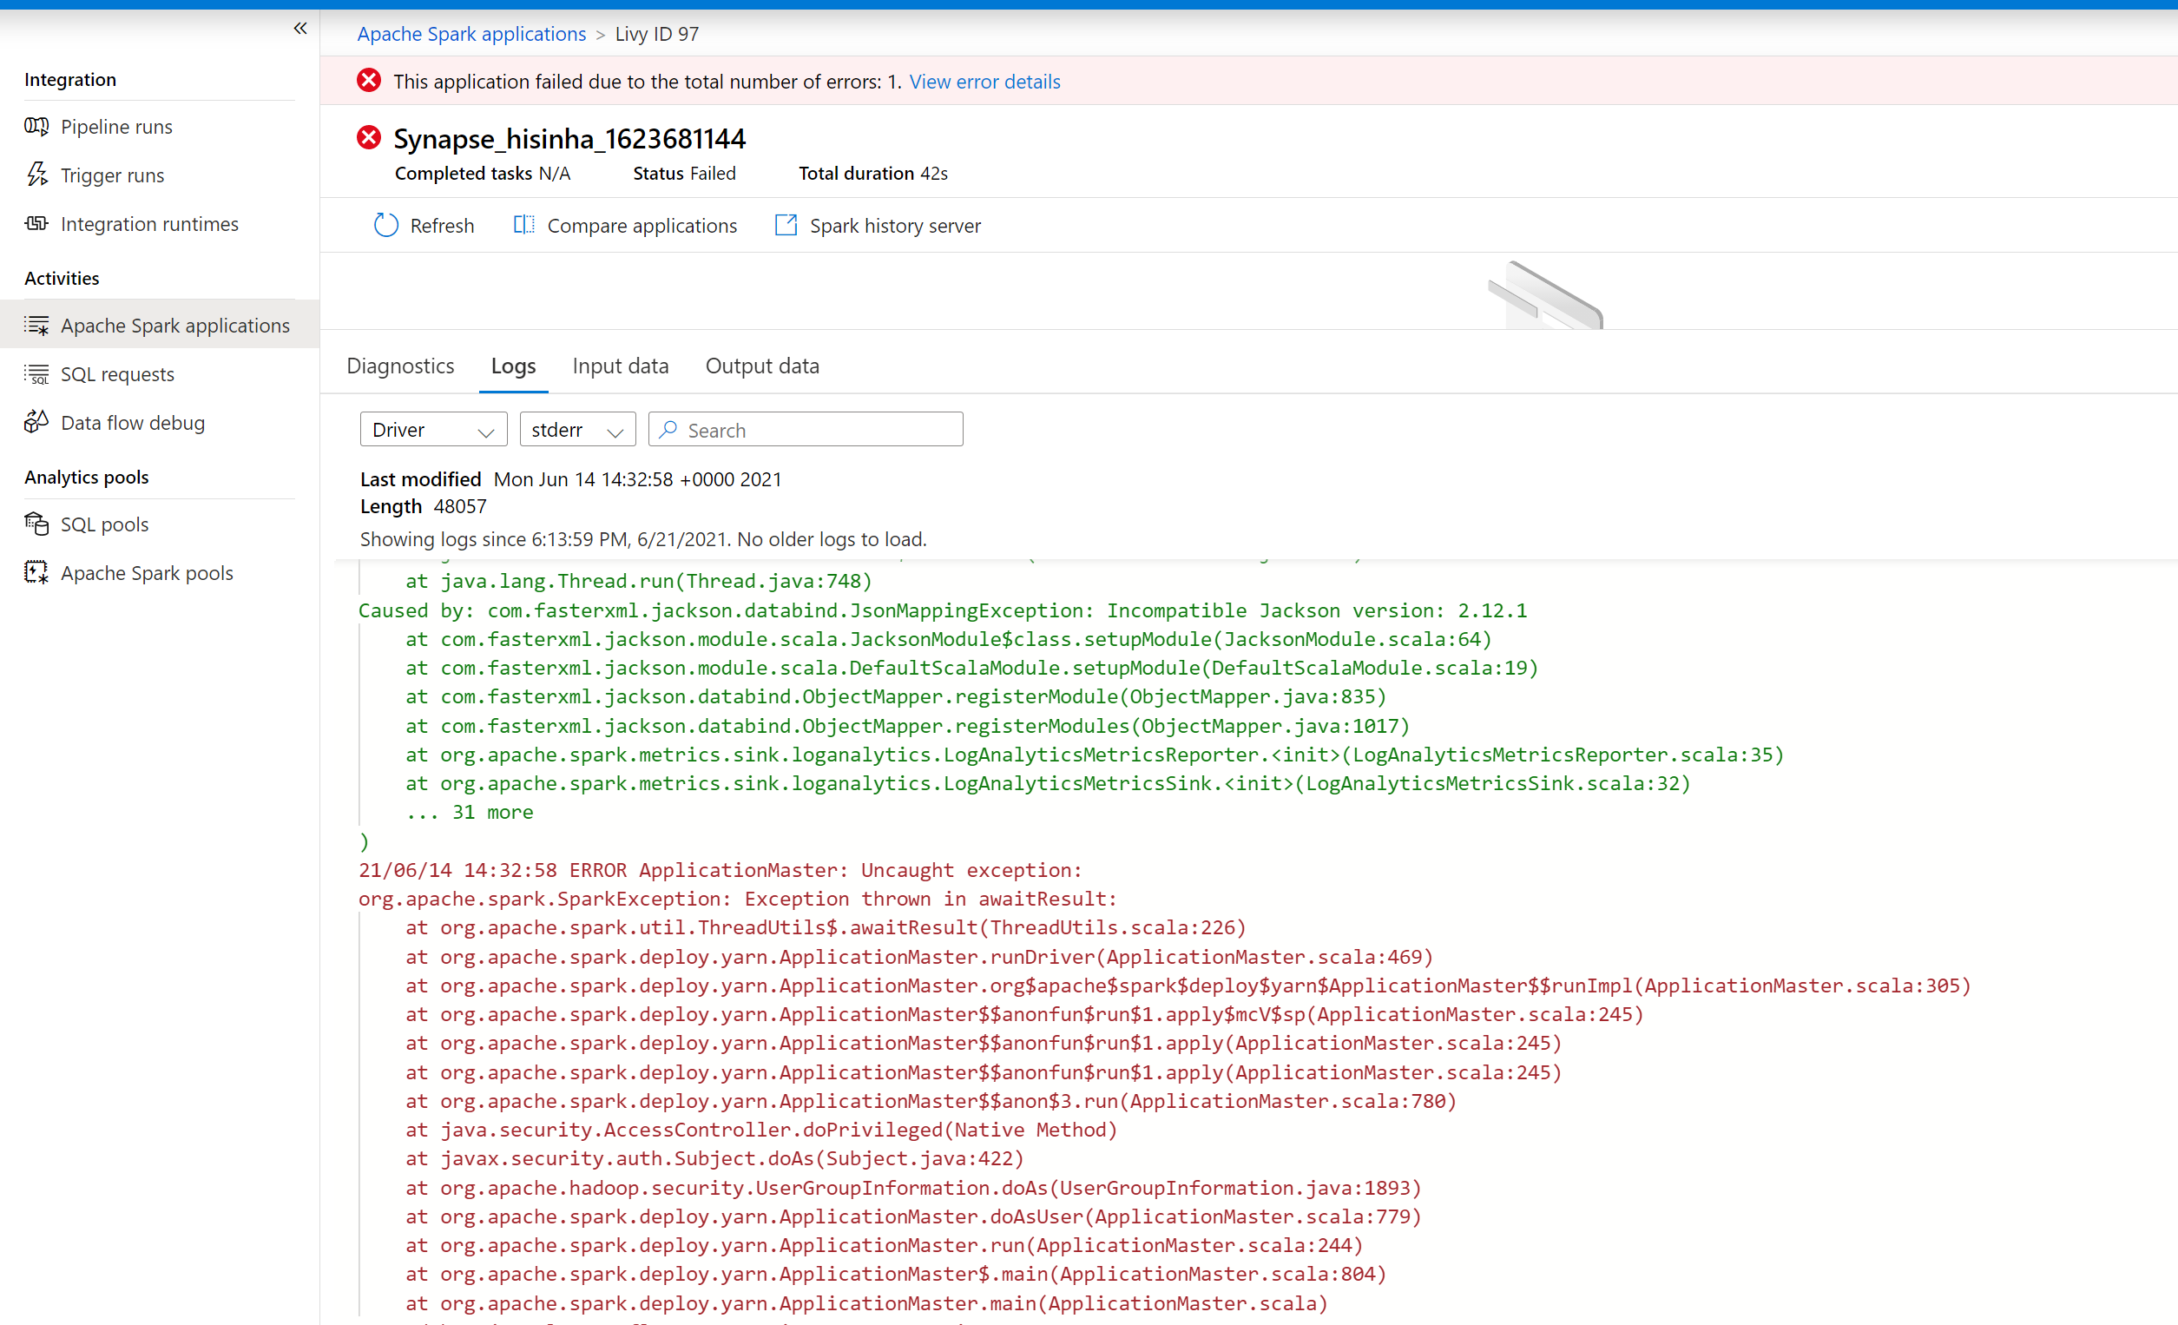
Task: Switch to the Diagnostics tab
Action: point(400,365)
